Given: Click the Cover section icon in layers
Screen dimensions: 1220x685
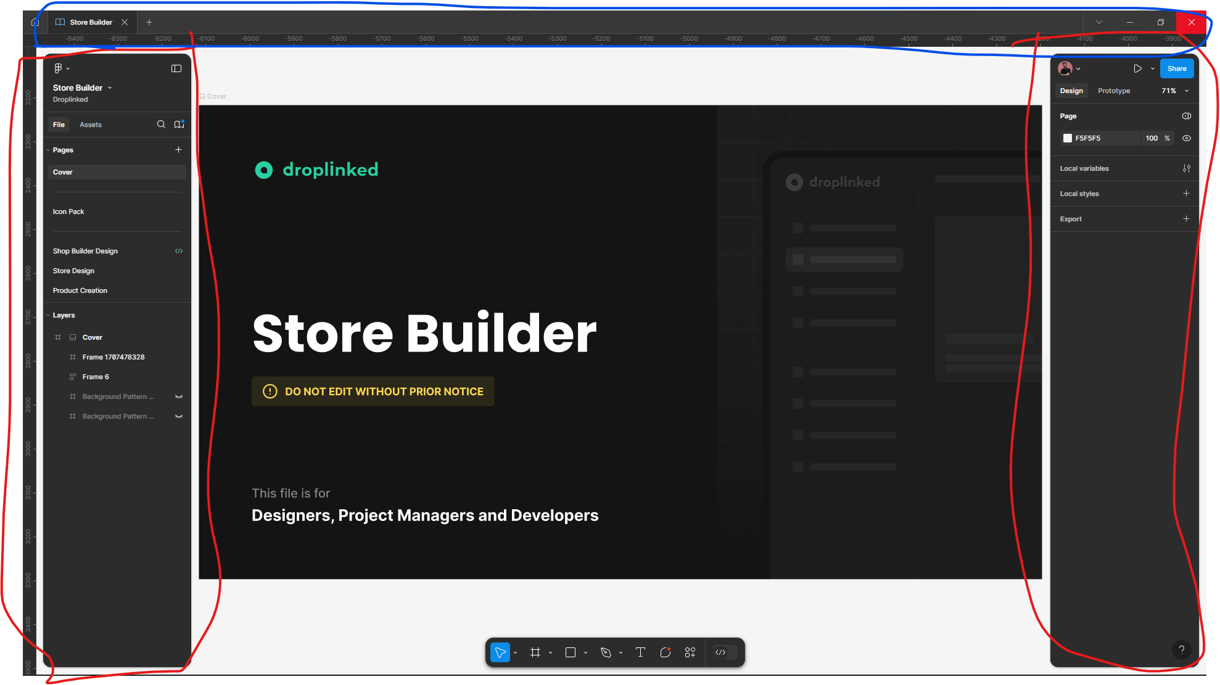Looking at the screenshot, I should (73, 337).
